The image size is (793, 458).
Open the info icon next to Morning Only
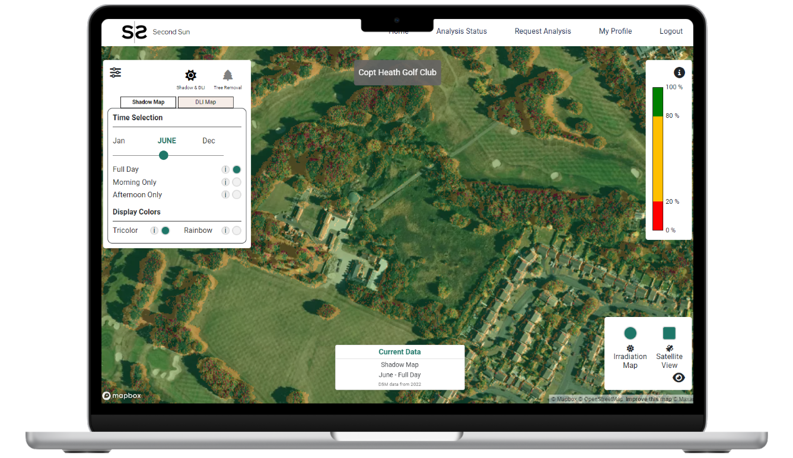click(x=225, y=182)
